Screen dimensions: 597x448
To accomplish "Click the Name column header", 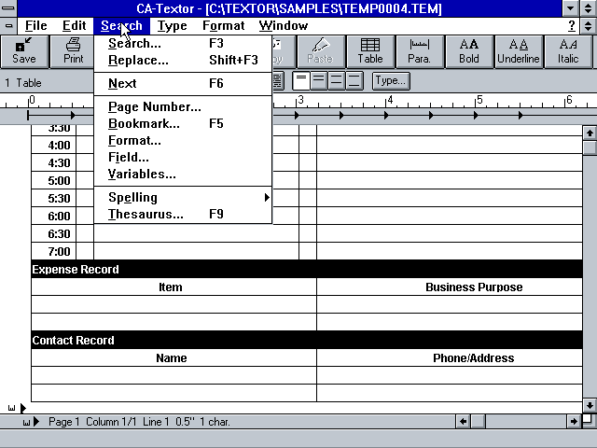I will click(x=172, y=358).
